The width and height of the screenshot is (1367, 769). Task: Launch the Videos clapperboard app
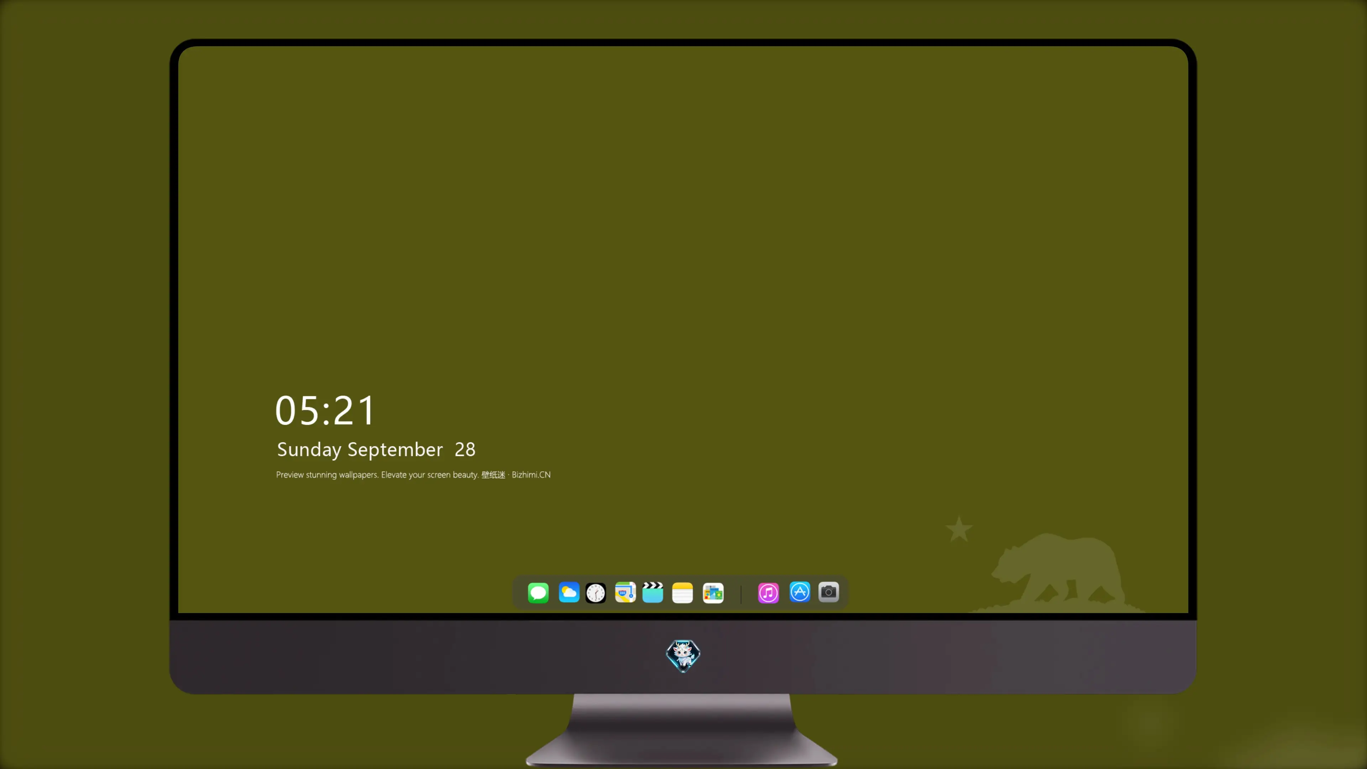[x=653, y=592]
